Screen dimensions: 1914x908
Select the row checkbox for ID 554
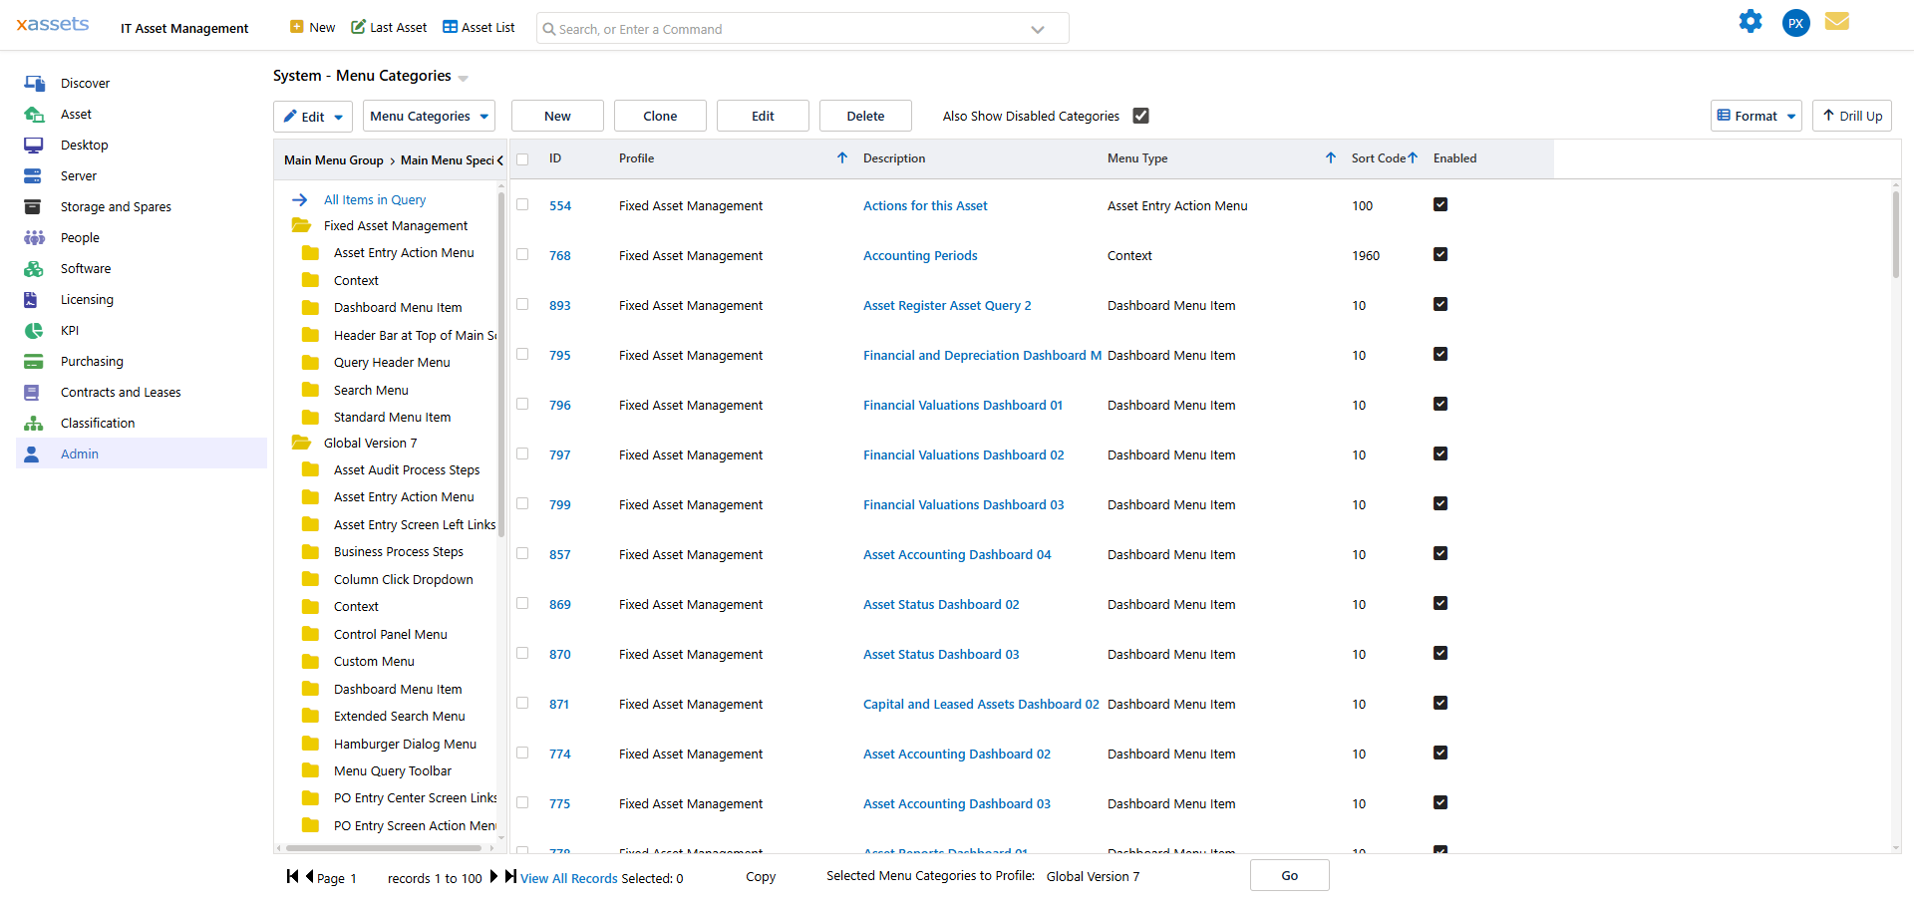click(522, 204)
